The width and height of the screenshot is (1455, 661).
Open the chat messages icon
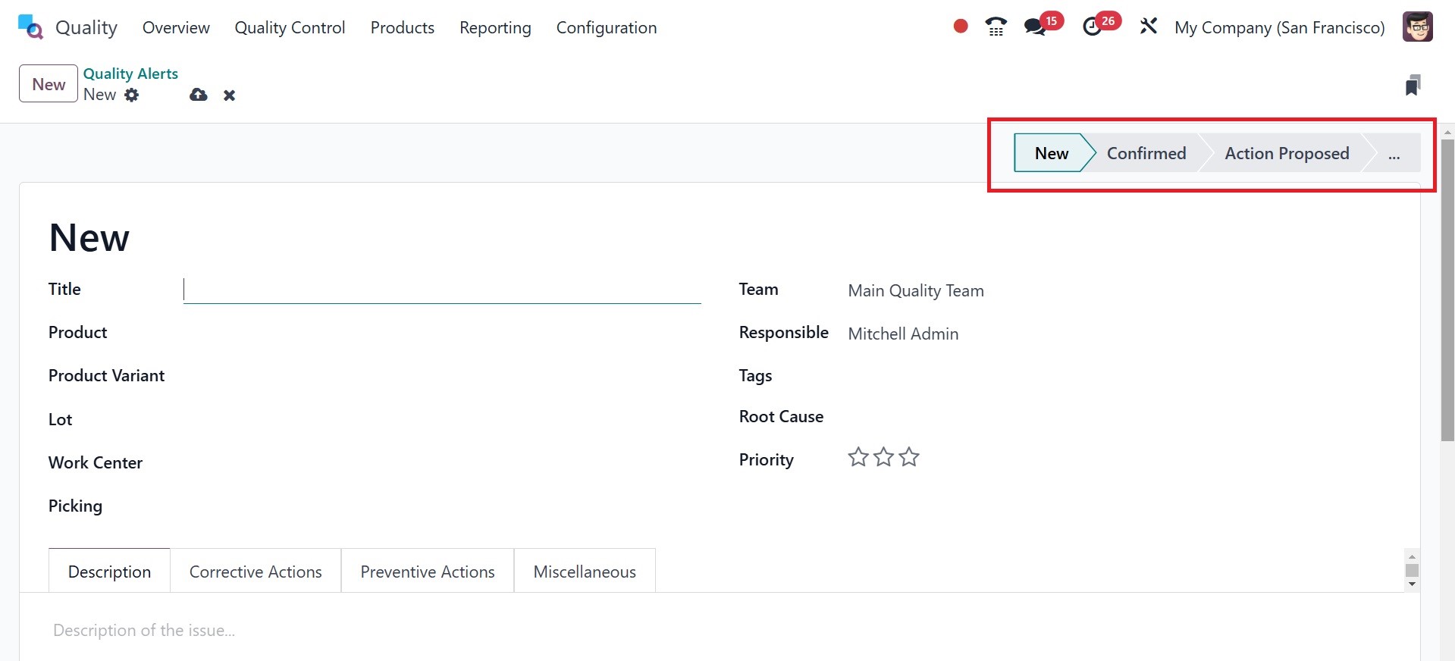1034,27
